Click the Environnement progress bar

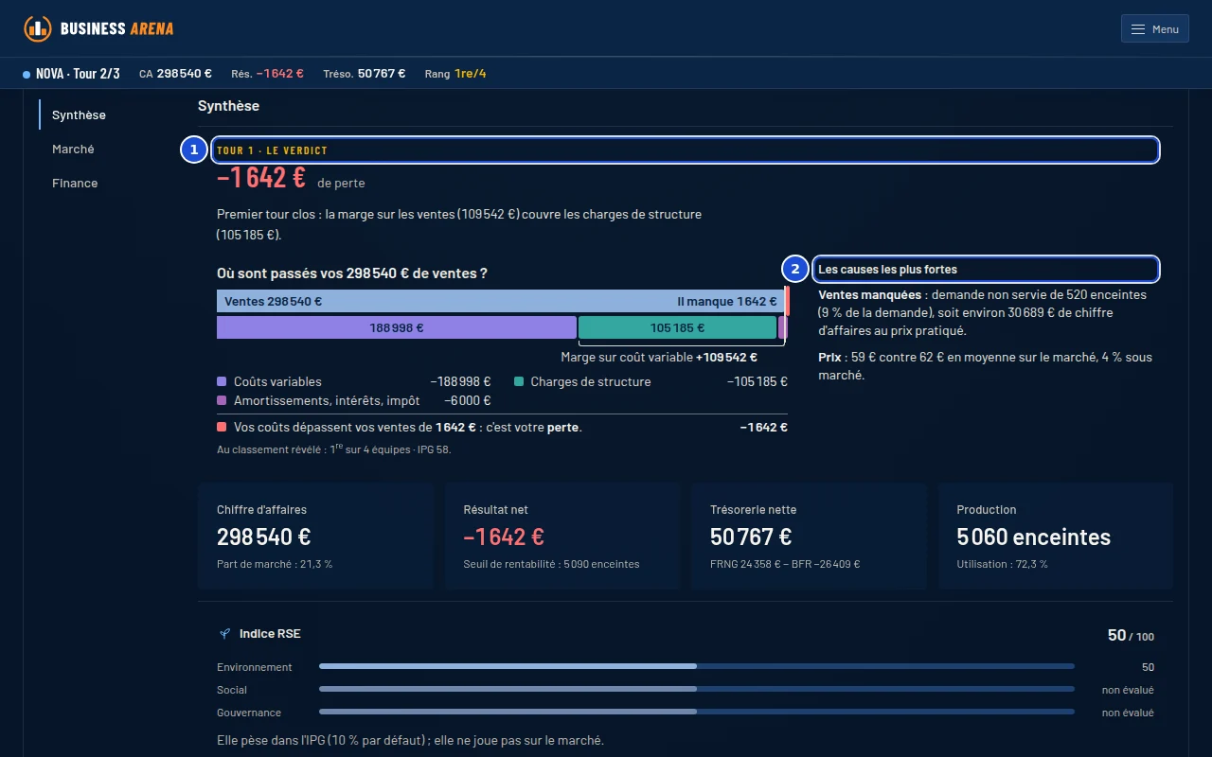[697, 667]
